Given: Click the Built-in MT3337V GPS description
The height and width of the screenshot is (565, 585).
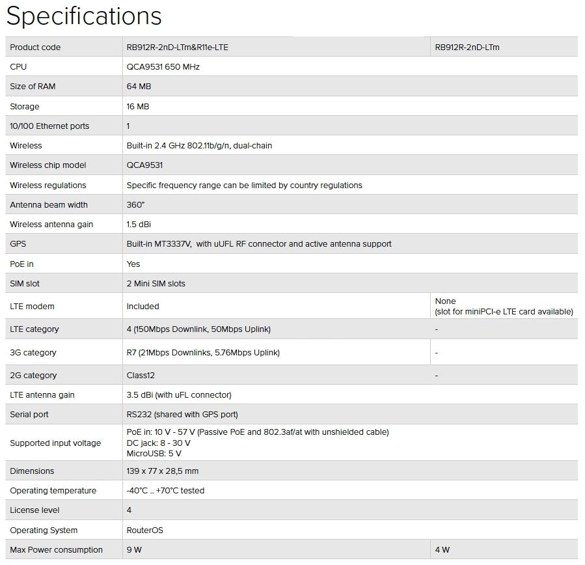Looking at the screenshot, I should (259, 244).
